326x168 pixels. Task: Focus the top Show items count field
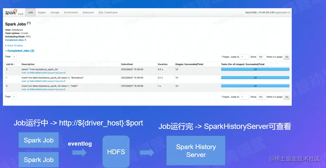[261, 57]
